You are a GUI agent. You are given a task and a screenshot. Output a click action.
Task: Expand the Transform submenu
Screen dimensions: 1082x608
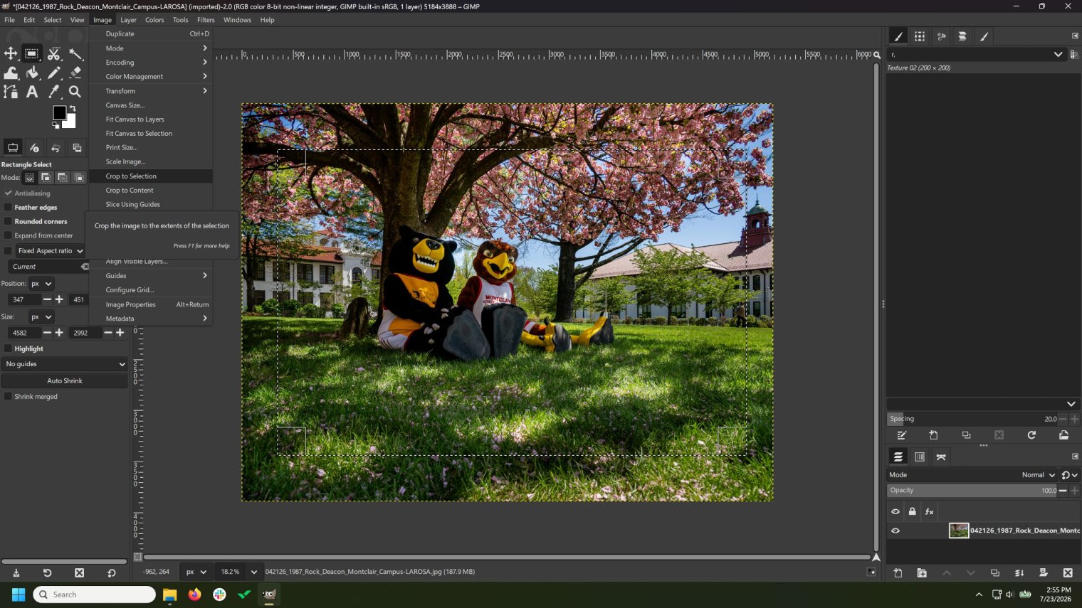click(x=151, y=91)
